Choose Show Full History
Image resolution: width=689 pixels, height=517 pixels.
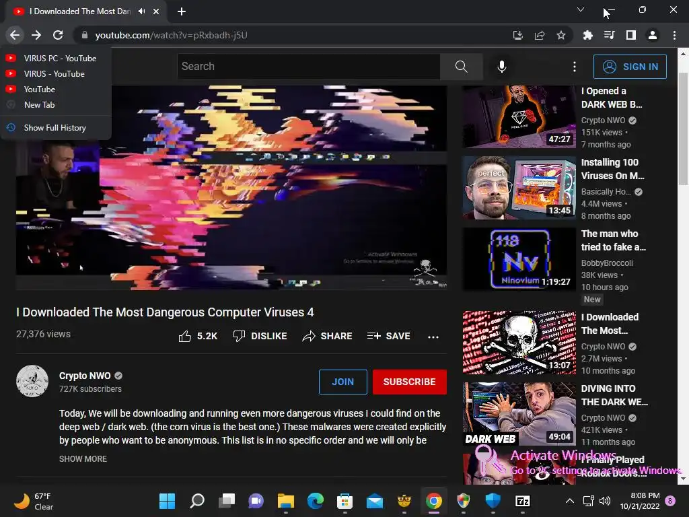(56, 127)
